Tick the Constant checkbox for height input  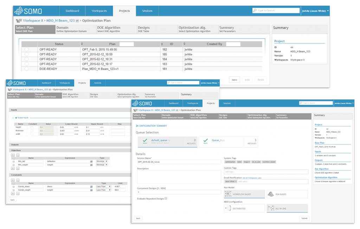click(x=32, y=127)
